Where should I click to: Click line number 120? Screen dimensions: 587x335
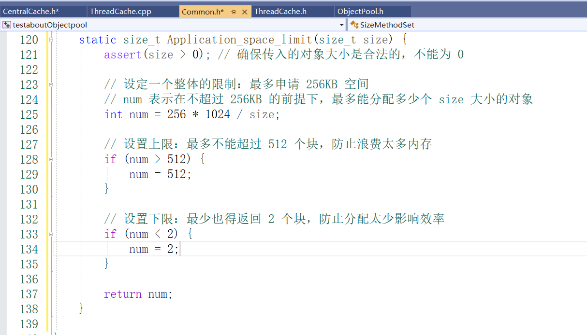[x=29, y=40]
